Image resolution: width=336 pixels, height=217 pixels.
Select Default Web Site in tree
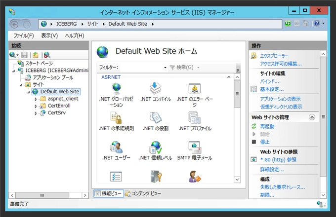click(60, 92)
